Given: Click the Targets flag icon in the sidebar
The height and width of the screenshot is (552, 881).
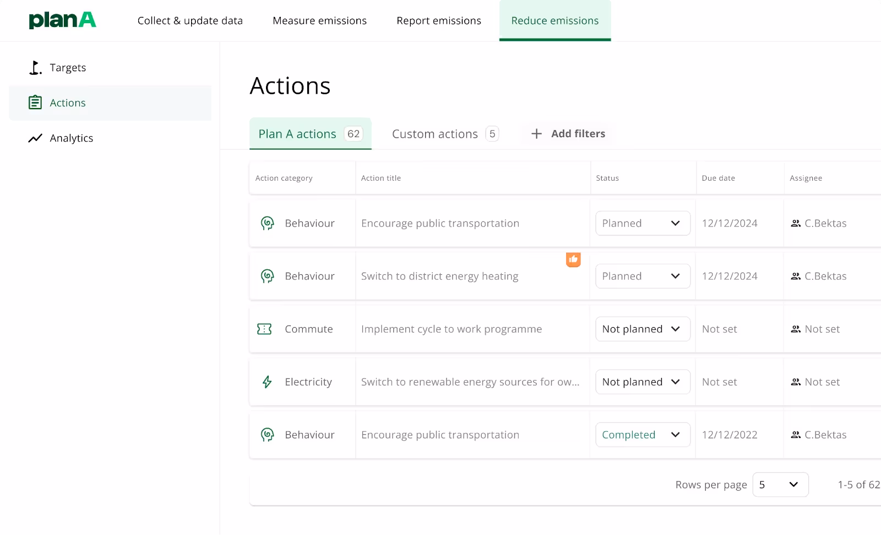Looking at the screenshot, I should tap(35, 67).
